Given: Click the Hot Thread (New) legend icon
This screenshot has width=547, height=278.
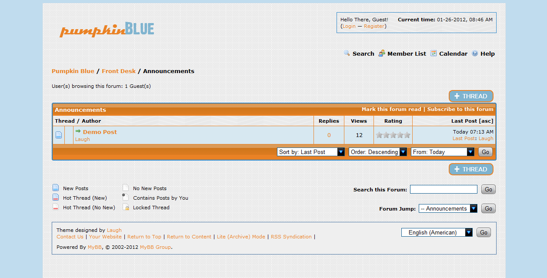Looking at the screenshot, I should pos(56,198).
